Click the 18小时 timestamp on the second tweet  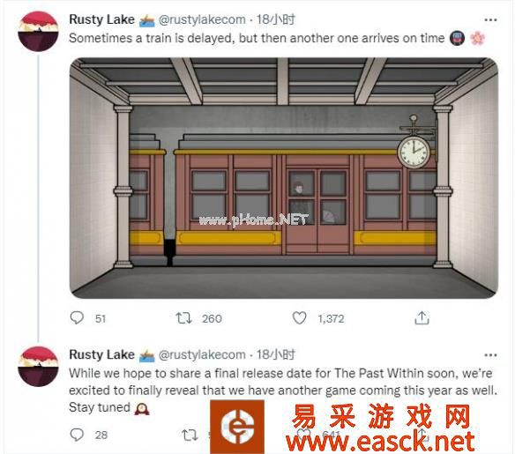(275, 354)
